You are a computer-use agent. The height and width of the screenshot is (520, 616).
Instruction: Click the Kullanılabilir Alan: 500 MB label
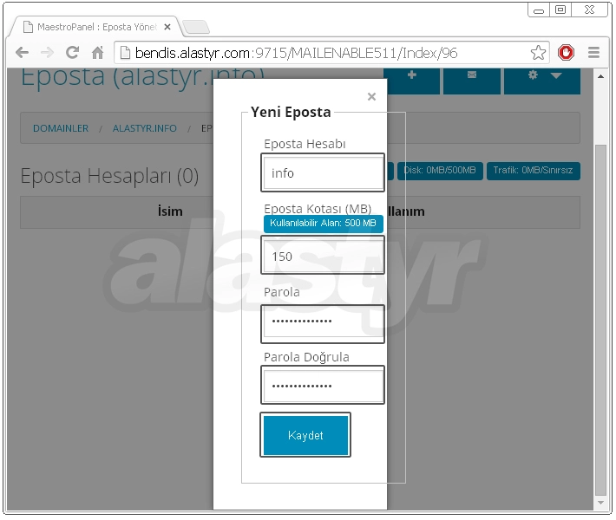[323, 224]
